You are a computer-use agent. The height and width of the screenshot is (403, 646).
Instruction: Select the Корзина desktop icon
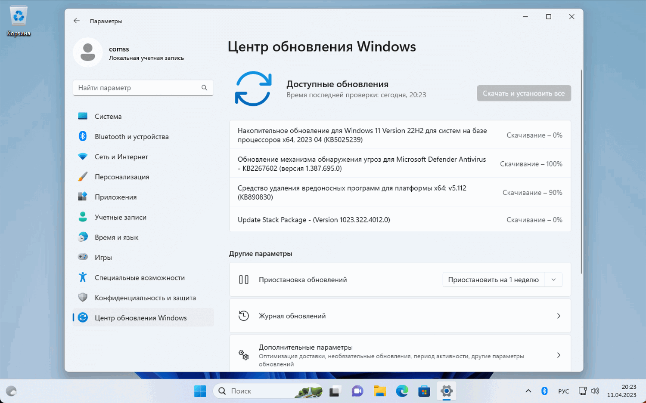pos(19,21)
